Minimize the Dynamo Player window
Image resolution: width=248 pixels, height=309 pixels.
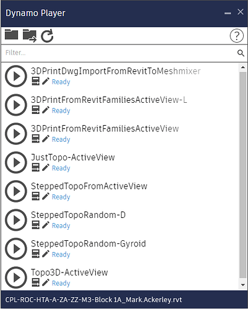point(228,13)
